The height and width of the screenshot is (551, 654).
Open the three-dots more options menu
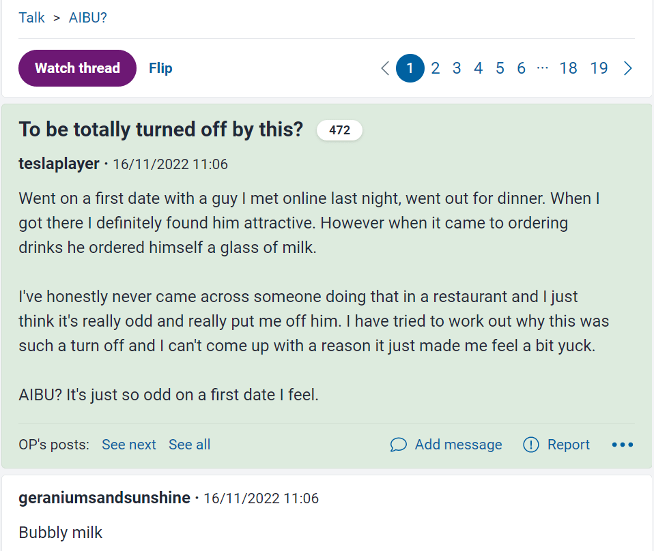click(623, 445)
